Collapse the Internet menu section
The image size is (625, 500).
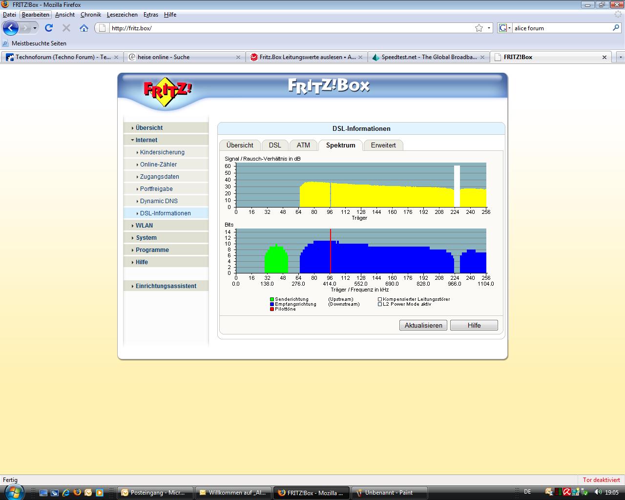(x=146, y=140)
